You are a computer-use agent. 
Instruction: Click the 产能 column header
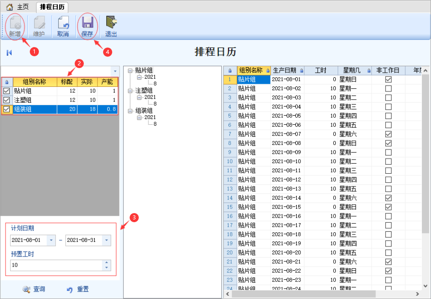(108, 82)
